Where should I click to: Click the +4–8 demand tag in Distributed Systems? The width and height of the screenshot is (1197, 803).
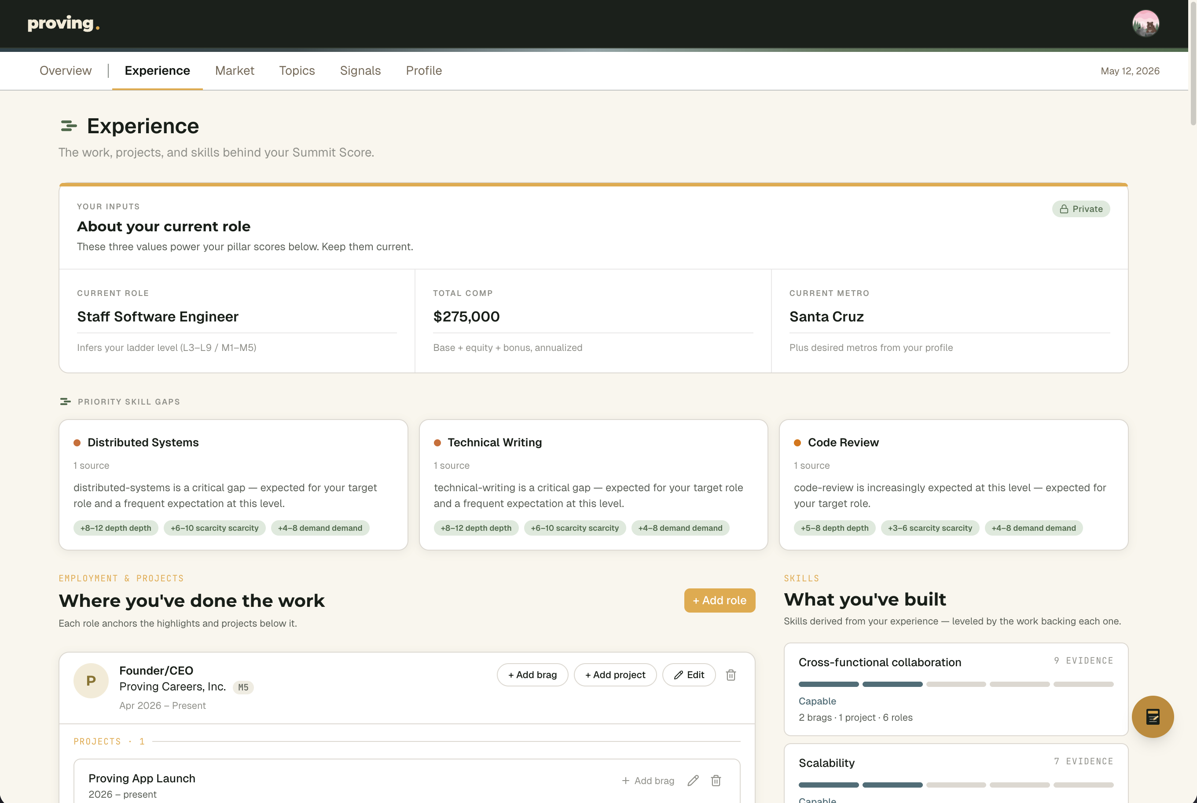click(320, 528)
